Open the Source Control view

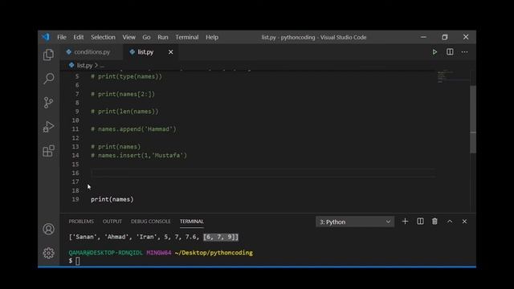48,103
